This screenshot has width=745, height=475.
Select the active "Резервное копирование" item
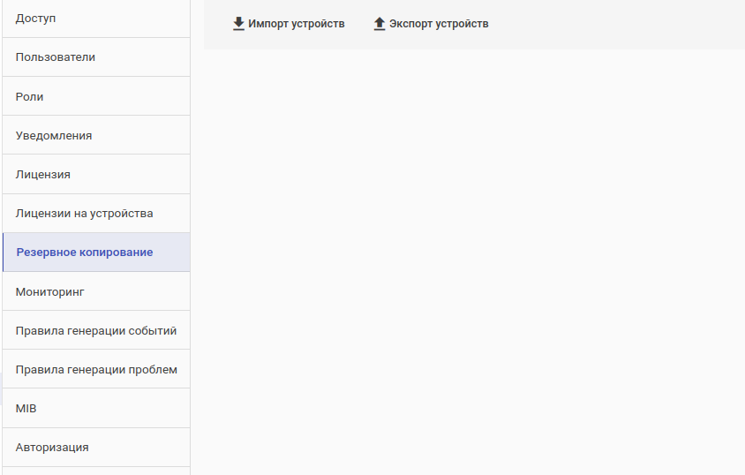[x=95, y=253]
